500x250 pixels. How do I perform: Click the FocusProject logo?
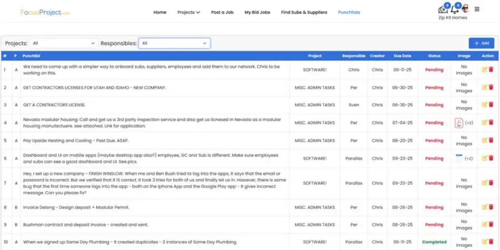(45, 12)
